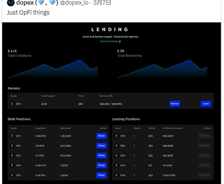
Task: Click the Total Collateral chart
Action: pos(53,69)
